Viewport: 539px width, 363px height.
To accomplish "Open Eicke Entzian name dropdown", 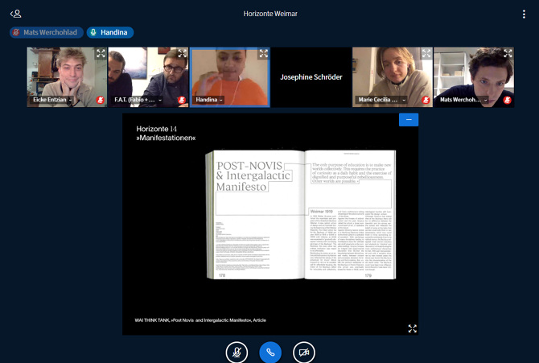I will click(54, 100).
